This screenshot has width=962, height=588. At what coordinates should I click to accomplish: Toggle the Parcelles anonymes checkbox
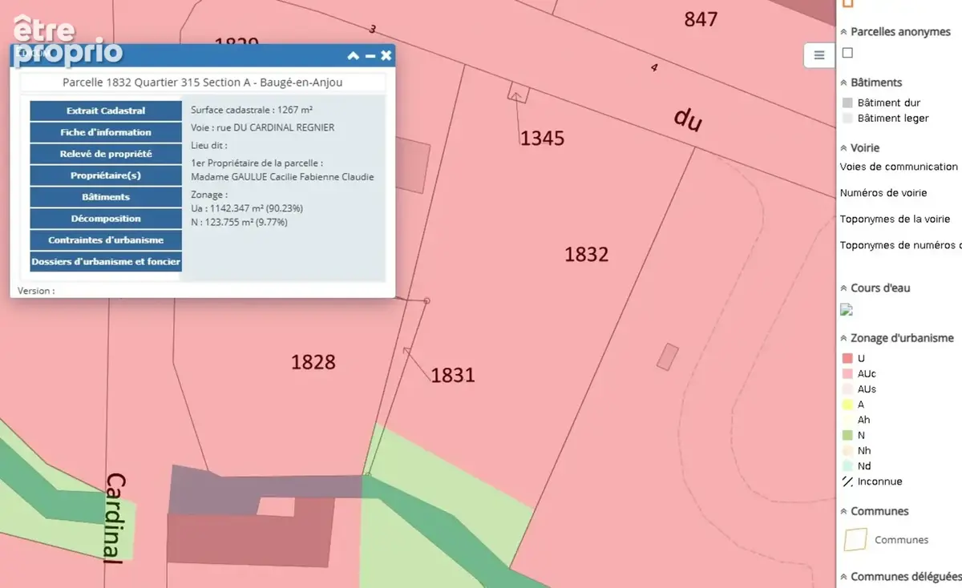847,53
